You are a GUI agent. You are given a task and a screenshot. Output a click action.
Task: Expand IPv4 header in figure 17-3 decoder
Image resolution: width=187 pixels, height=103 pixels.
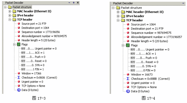(x=10, y=15)
